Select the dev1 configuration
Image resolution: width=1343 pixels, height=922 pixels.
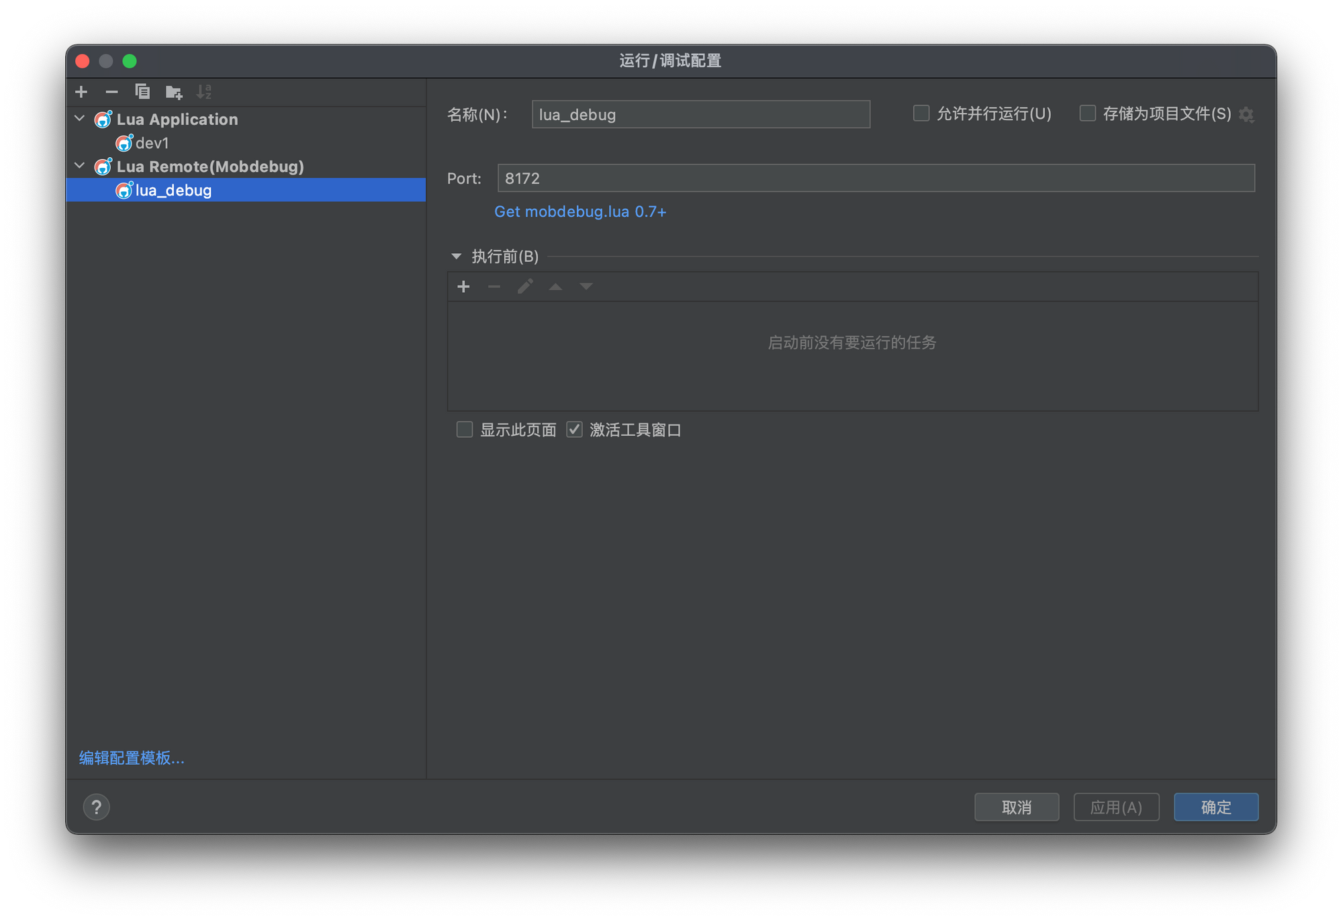coord(152,143)
